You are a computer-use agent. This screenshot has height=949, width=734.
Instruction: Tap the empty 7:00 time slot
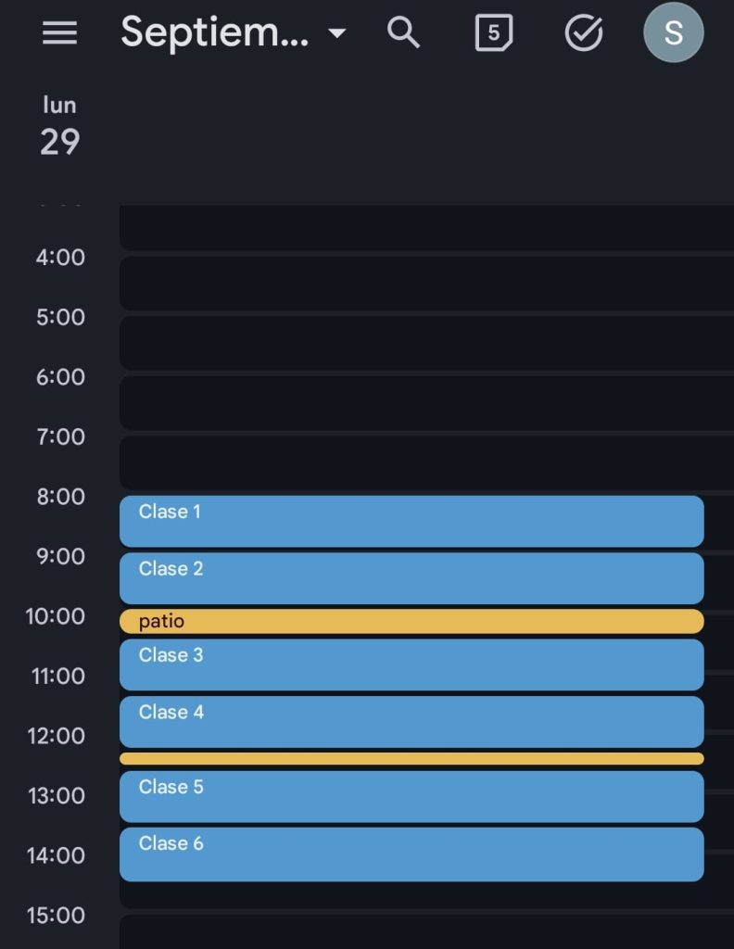click(411, 462)
